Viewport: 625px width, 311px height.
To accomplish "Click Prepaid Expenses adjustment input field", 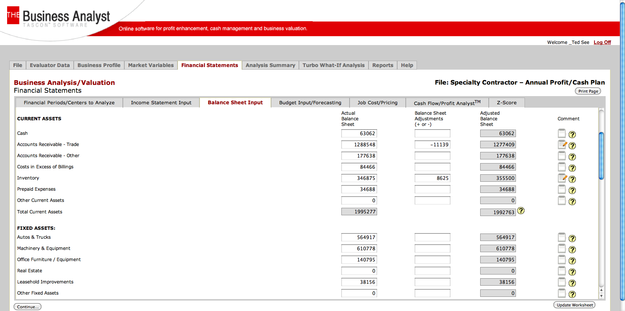I will (x=433, y=189).
